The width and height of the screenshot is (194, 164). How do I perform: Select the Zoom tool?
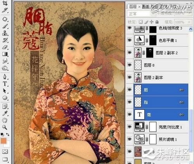tap(5, 127)
